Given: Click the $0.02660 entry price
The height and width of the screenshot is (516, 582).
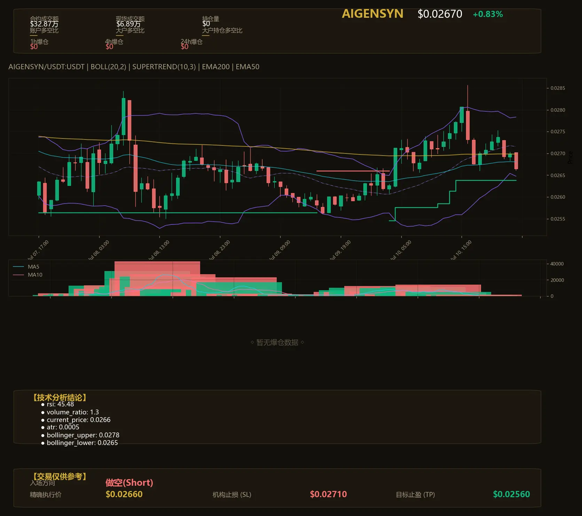Looking at the screenshot, I should (x=124, y=494).
